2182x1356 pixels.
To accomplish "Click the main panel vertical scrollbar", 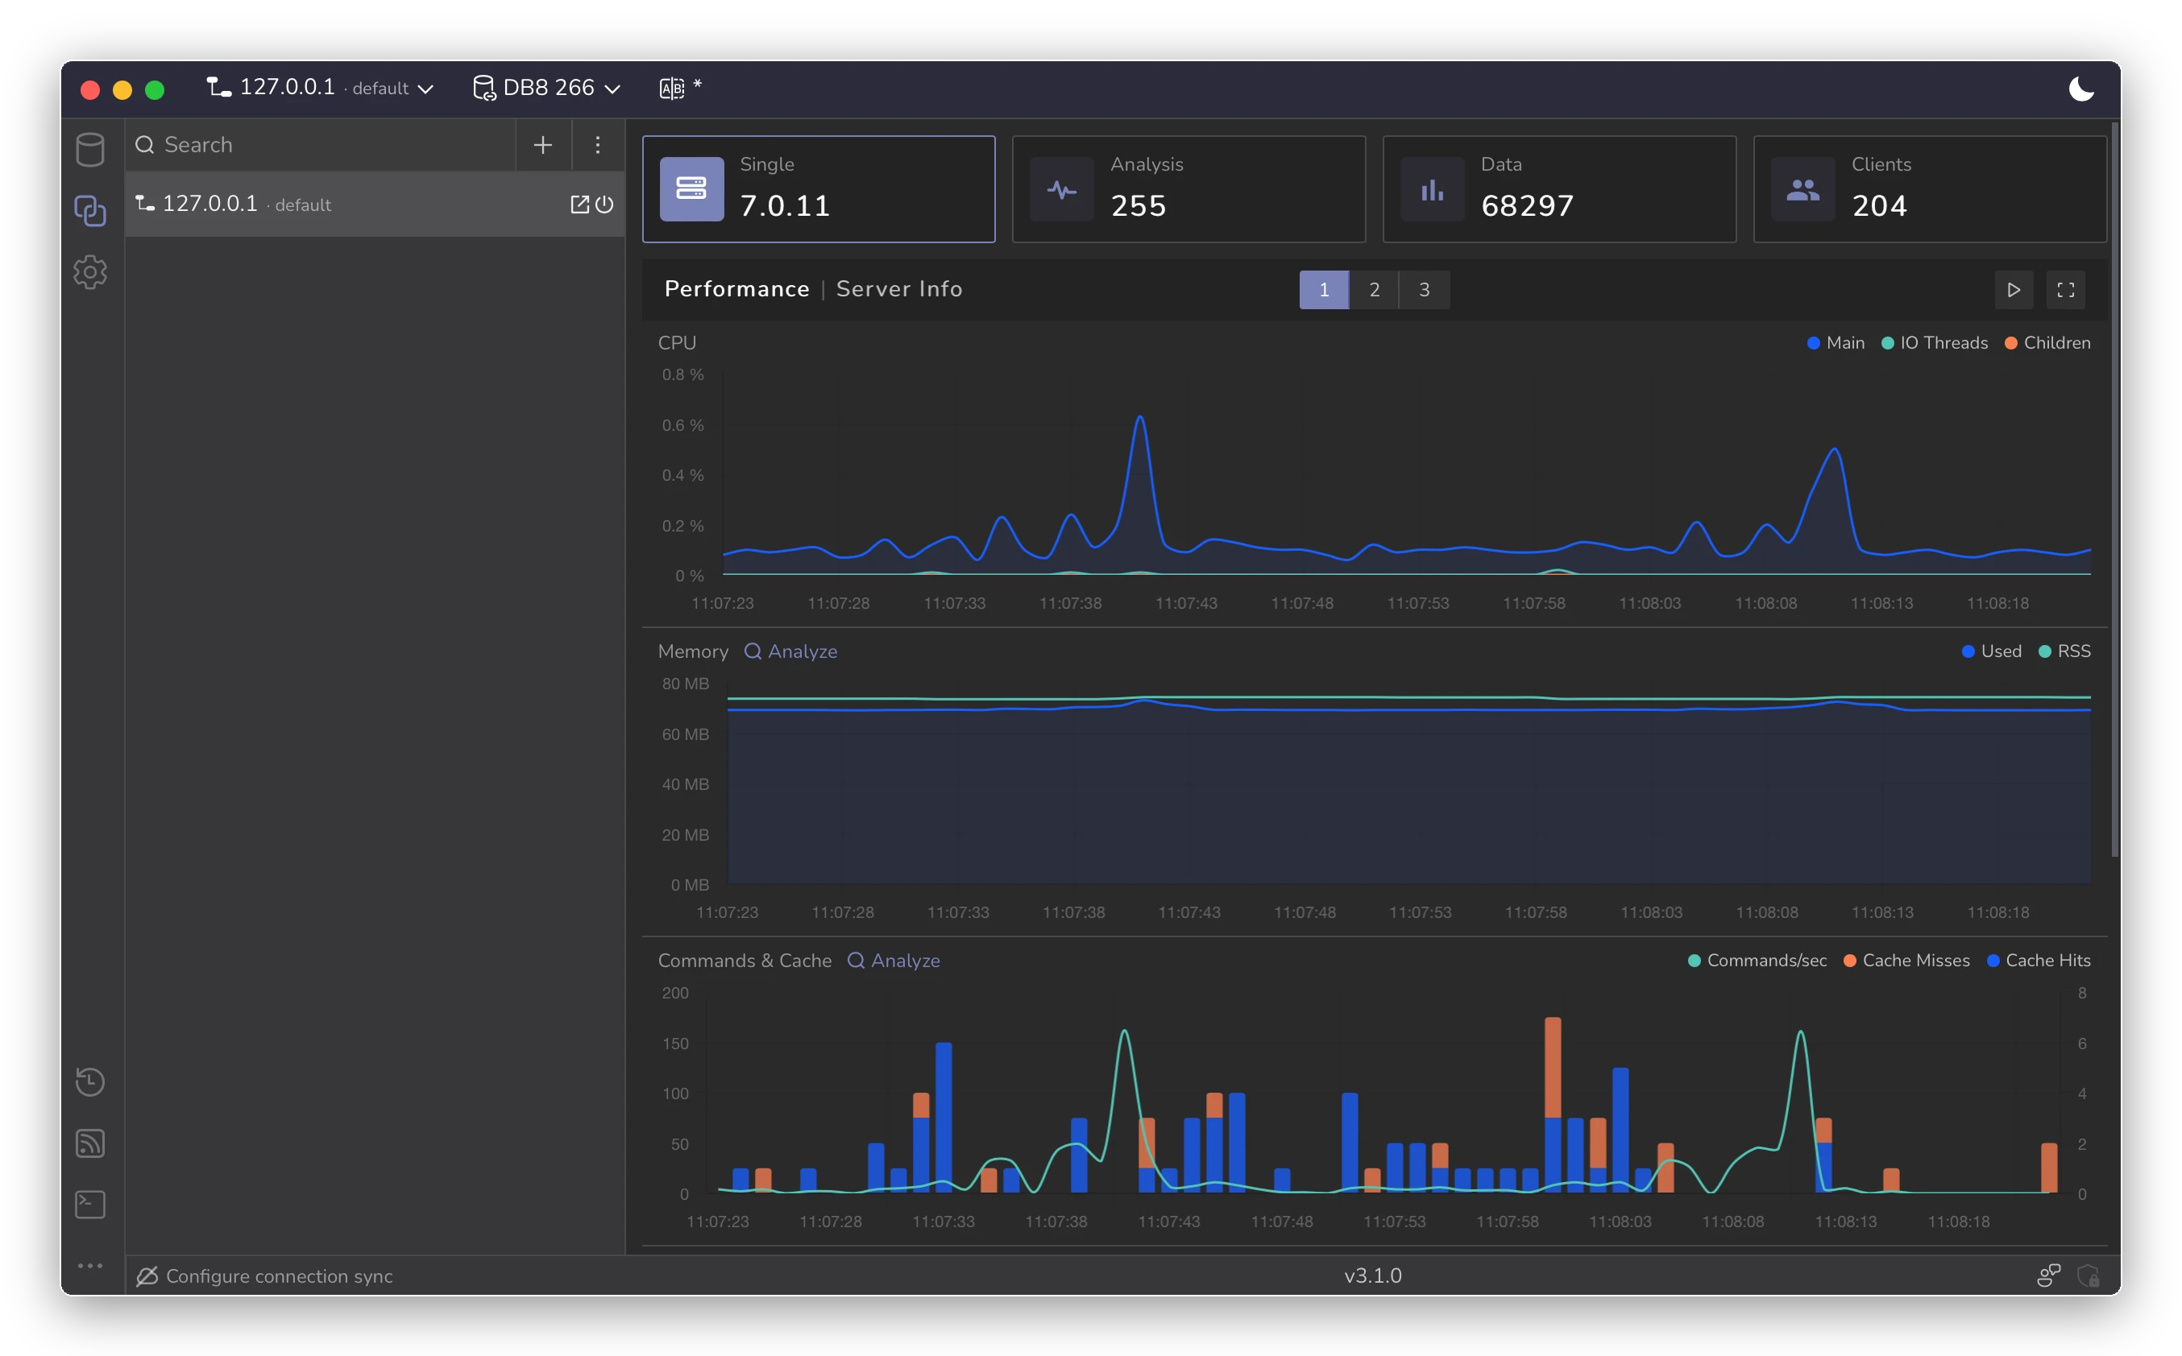I will pos(2114,489).
